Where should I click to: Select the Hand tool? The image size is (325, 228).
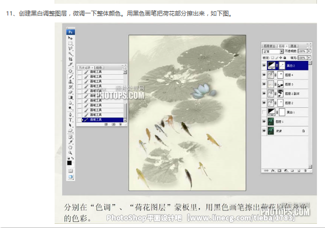tap(70, 147)
